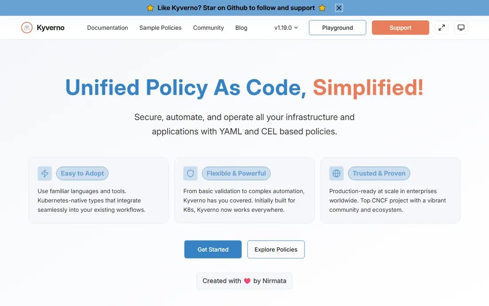Select Explore Policies
Image resolution: width=489 pixels, height=306 pixels.
click(x=276, y=249)
